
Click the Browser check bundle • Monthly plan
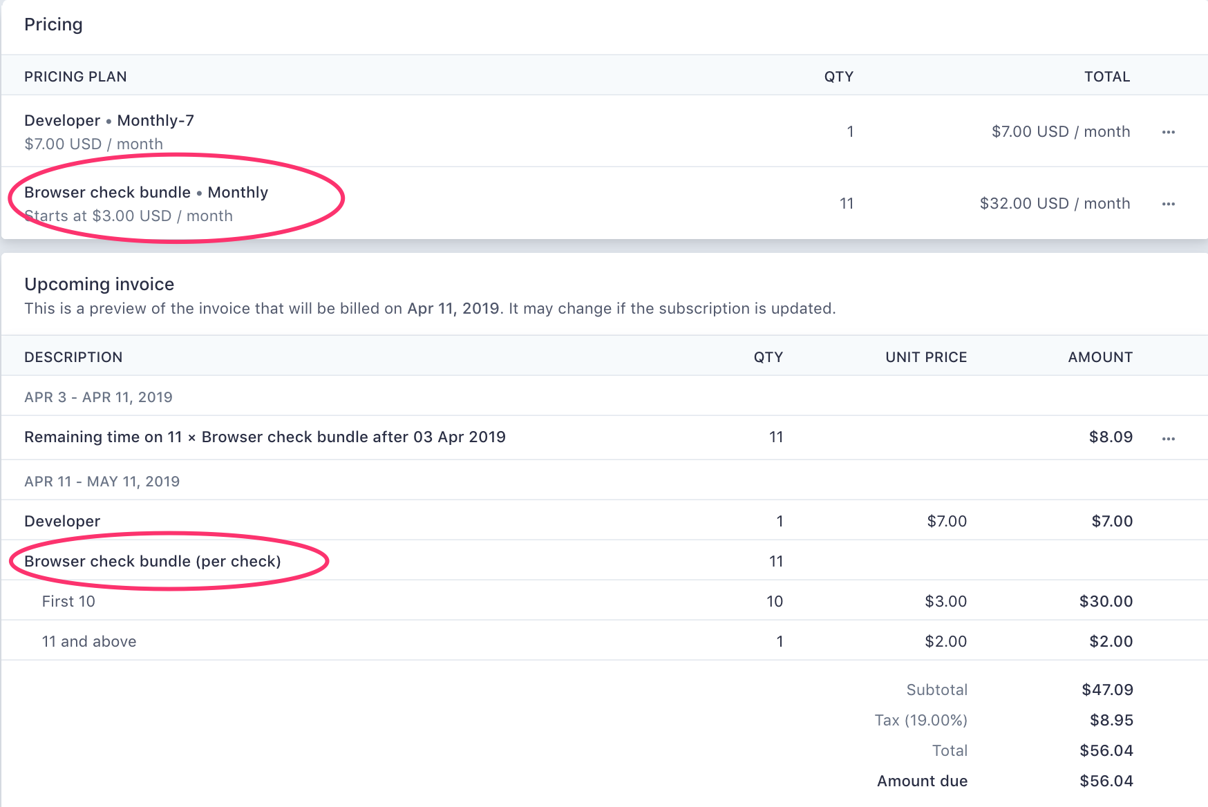[146, 192]
